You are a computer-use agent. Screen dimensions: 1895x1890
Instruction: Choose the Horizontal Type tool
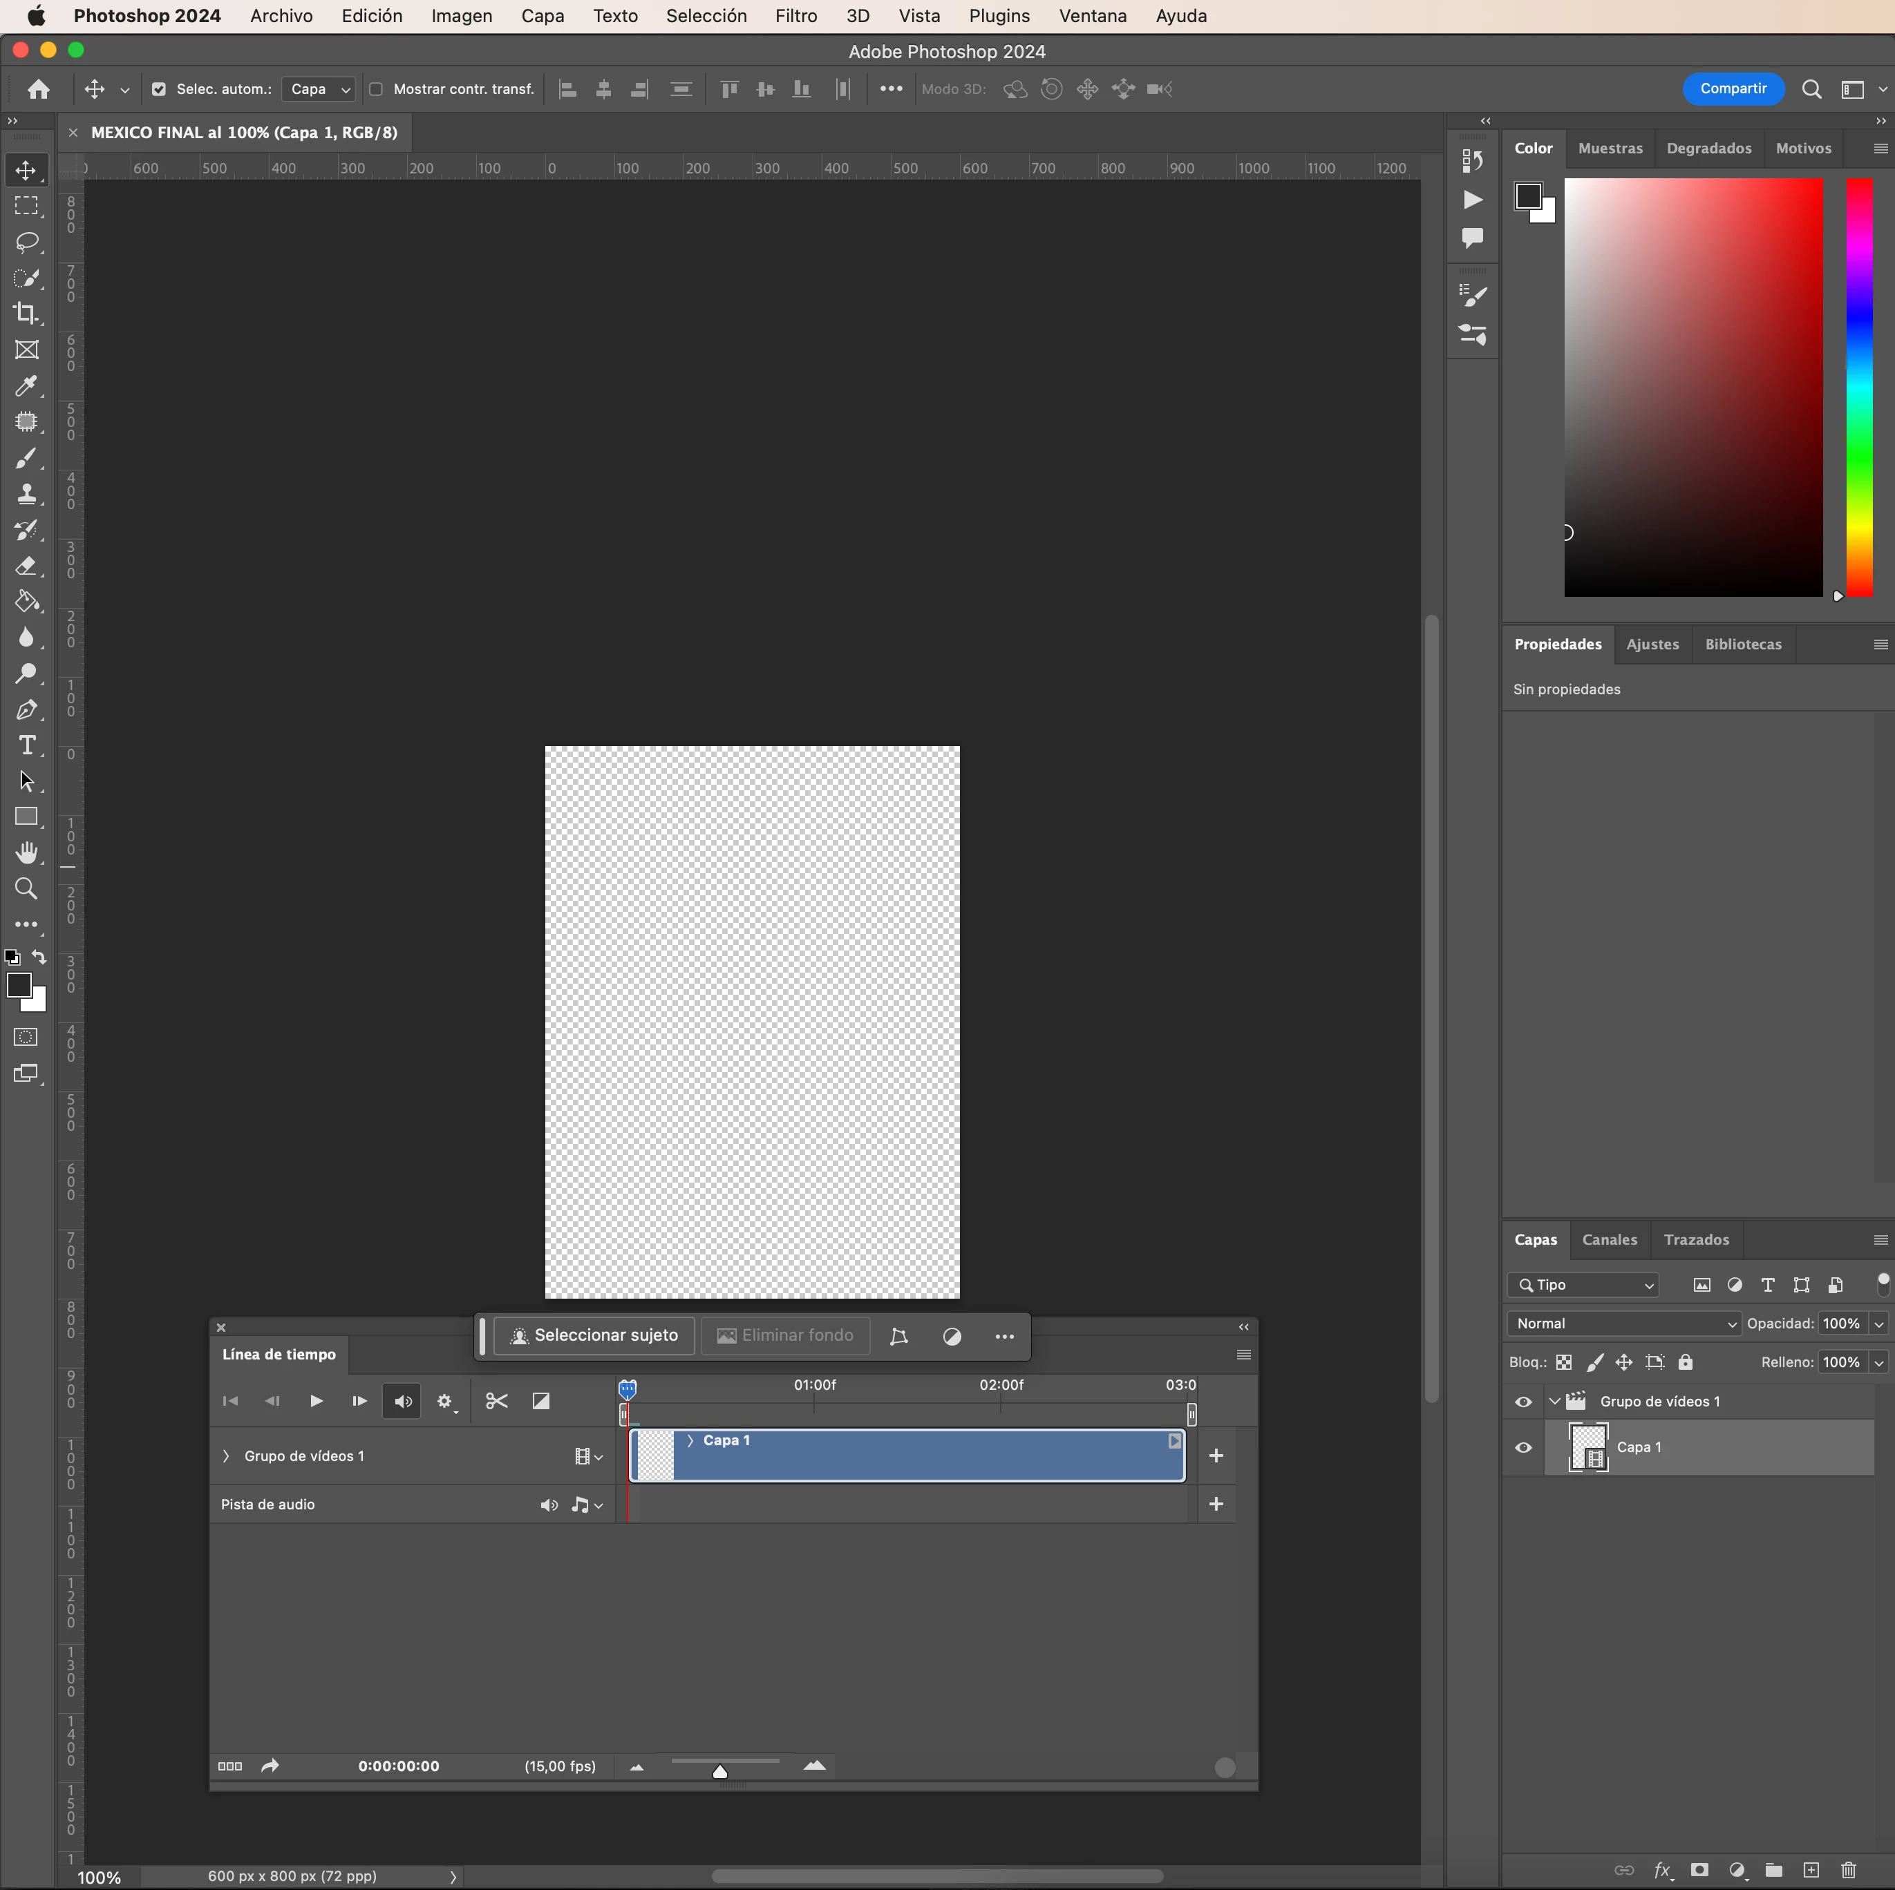tap(26, 746)
